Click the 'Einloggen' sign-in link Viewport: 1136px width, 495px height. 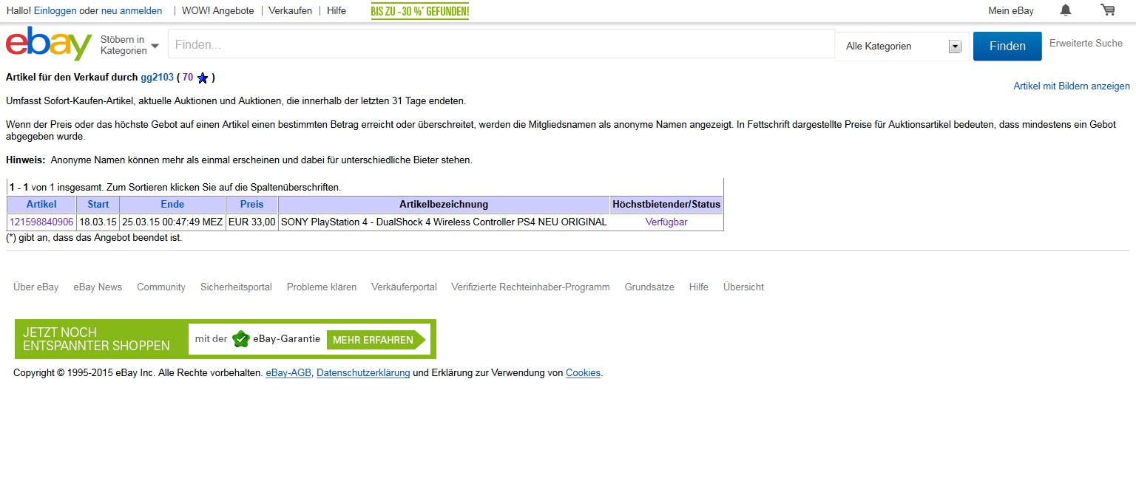pos(55,11)
